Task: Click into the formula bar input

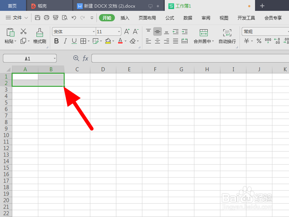Action: coord(190,58)
